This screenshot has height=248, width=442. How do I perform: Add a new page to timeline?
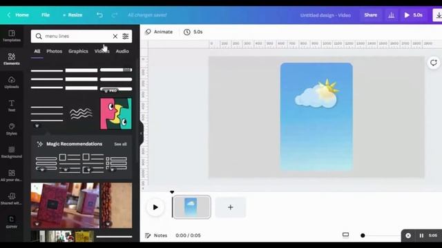[231, 207]
